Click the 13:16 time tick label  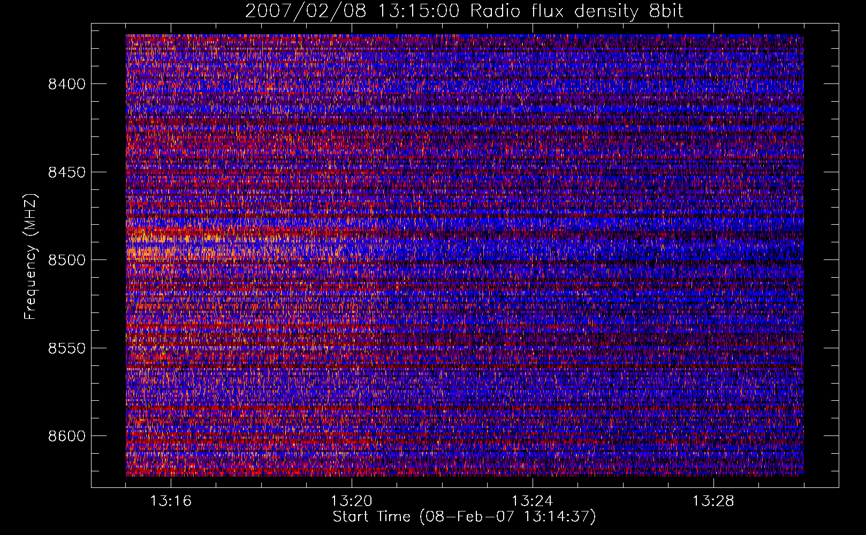171,501
